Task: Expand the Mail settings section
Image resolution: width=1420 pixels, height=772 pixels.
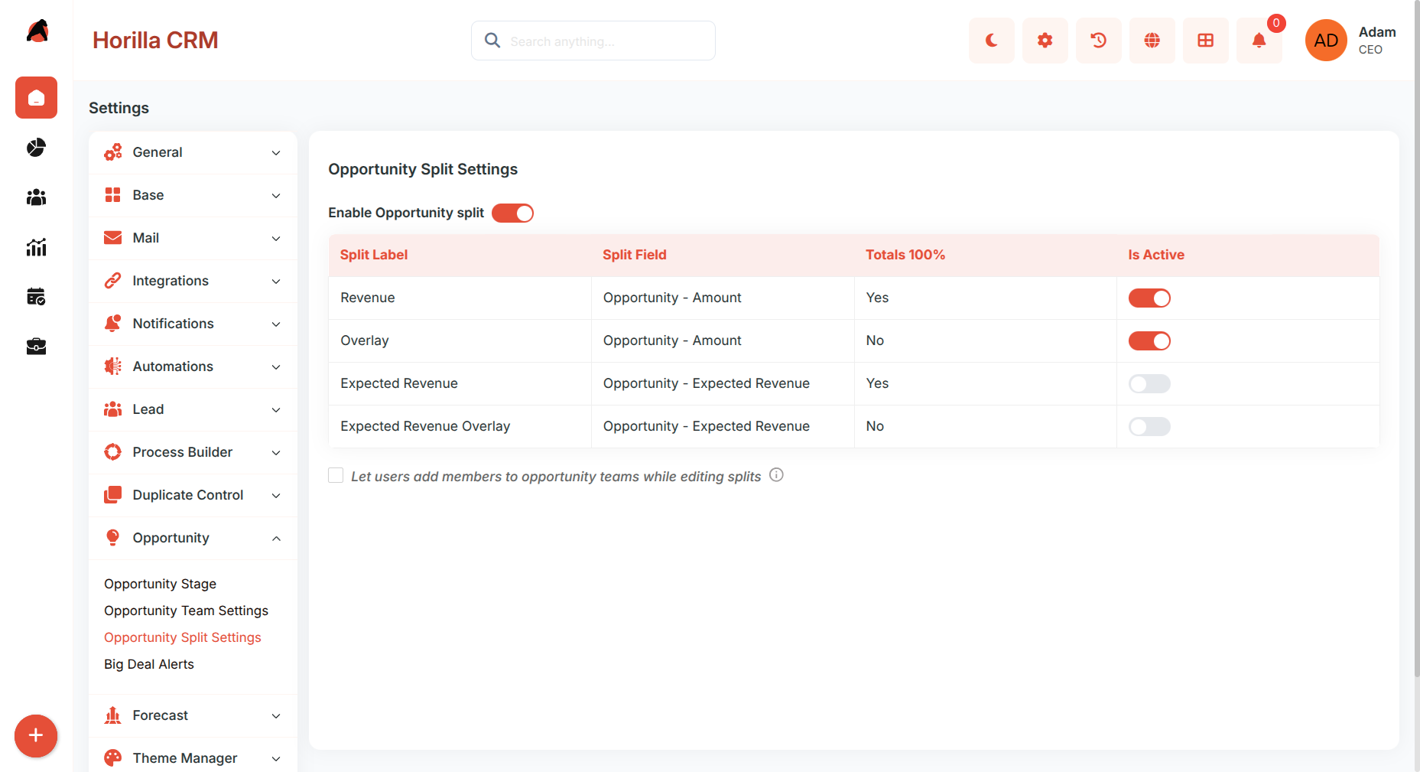Action: pos(193,238)
